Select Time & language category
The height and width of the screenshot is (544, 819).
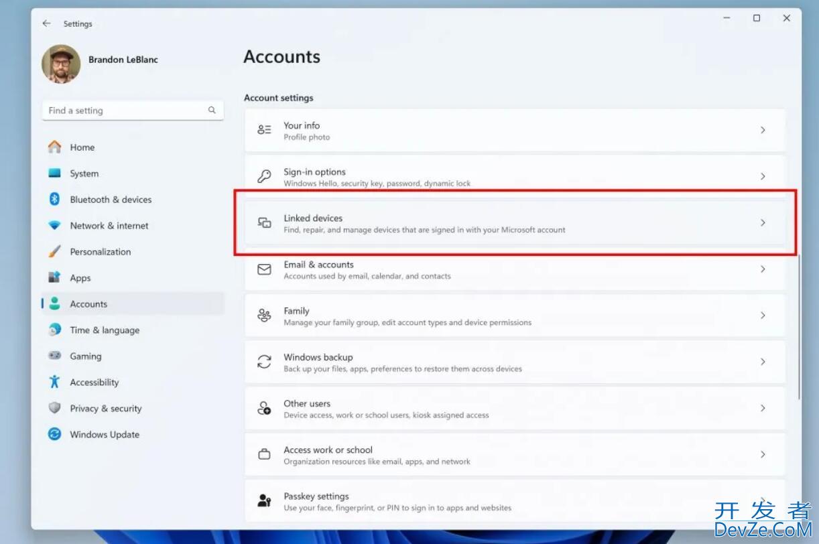tap(133, 330)
